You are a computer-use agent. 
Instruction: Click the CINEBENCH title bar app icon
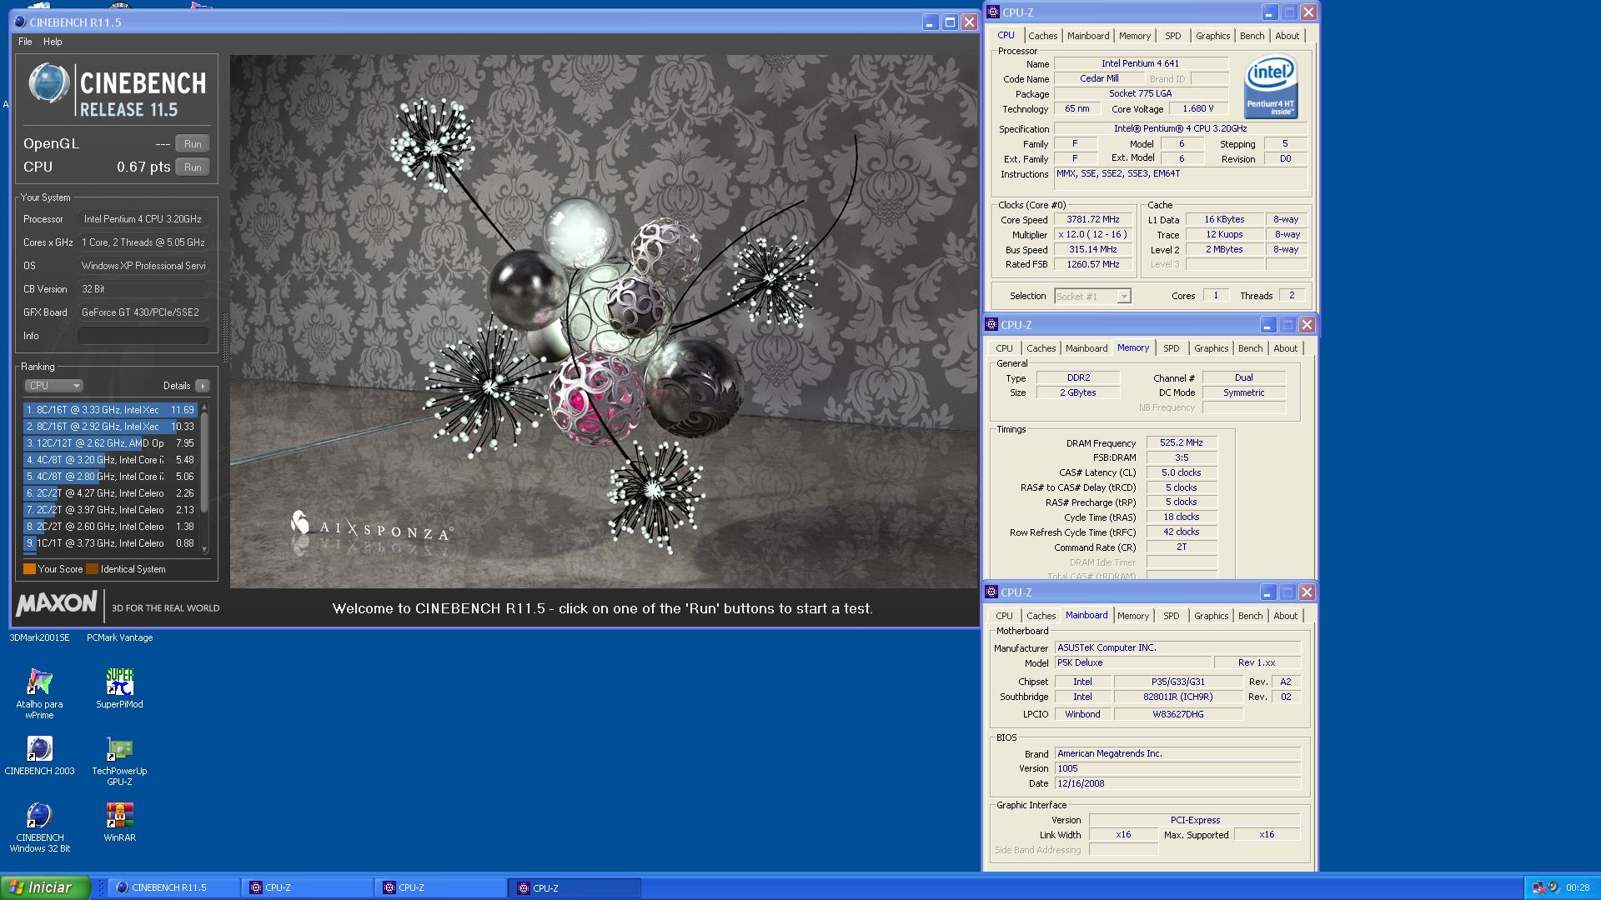pyautogui.click(x=22, y=22)
